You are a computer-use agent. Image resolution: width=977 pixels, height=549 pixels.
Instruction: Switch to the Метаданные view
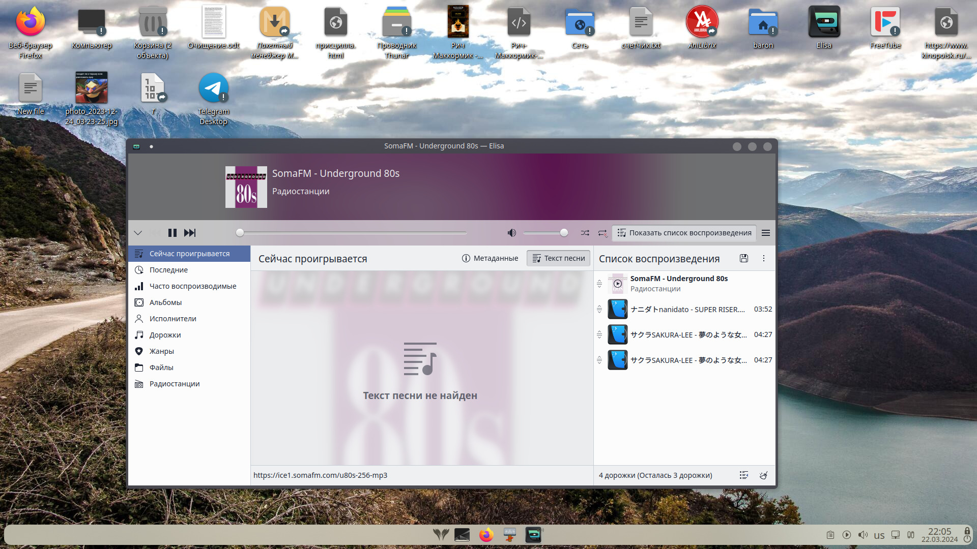click(490, 258)
